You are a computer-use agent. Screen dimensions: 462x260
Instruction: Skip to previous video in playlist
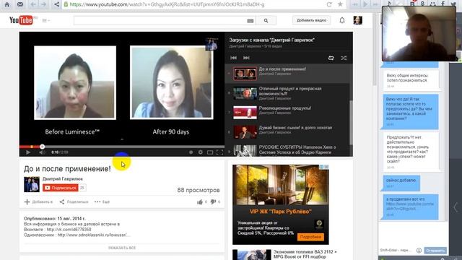tap(234, 58)
